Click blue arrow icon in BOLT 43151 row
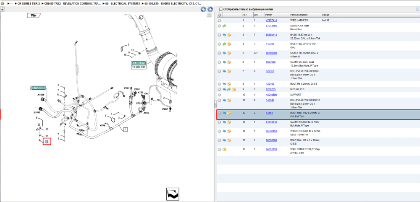420x202 pixels. pos(224,113)
